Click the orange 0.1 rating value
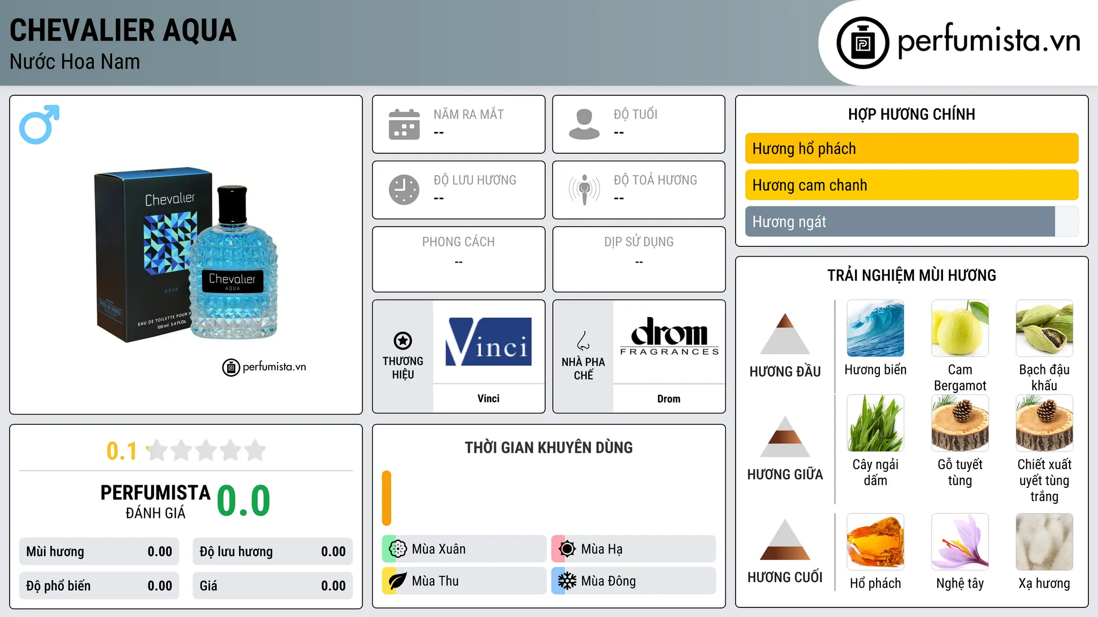The image size is (1098, 617). click(122, 451)
